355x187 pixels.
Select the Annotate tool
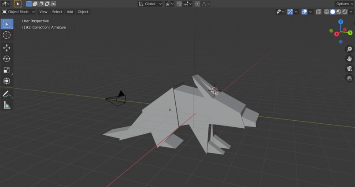coord(7,94)
